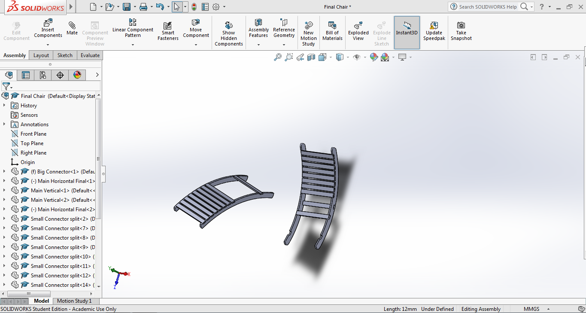586x313 pixels.
Task: Expand the Big Connector<1> component node
Action: [4, 171]
